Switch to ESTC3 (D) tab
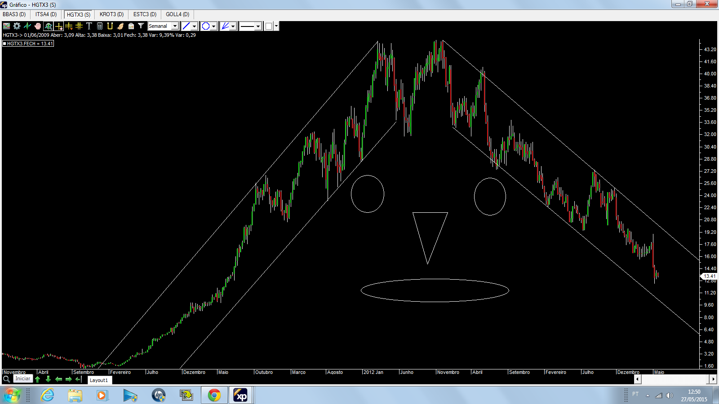 pyautogui.click(x=145, y=14)
